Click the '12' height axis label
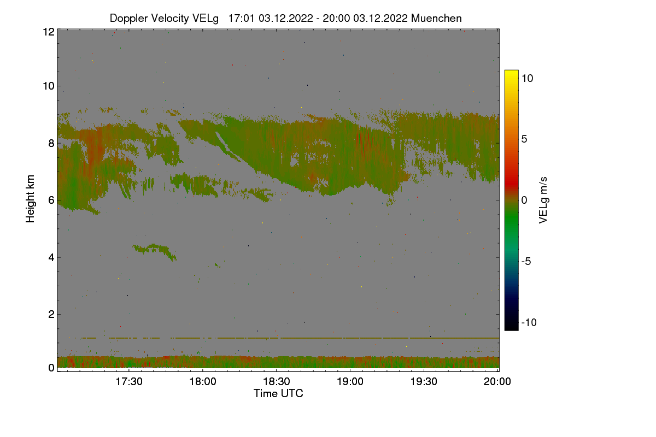 (48, 32)
